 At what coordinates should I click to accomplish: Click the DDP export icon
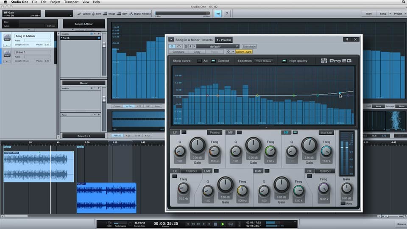(x=119, y=14)
